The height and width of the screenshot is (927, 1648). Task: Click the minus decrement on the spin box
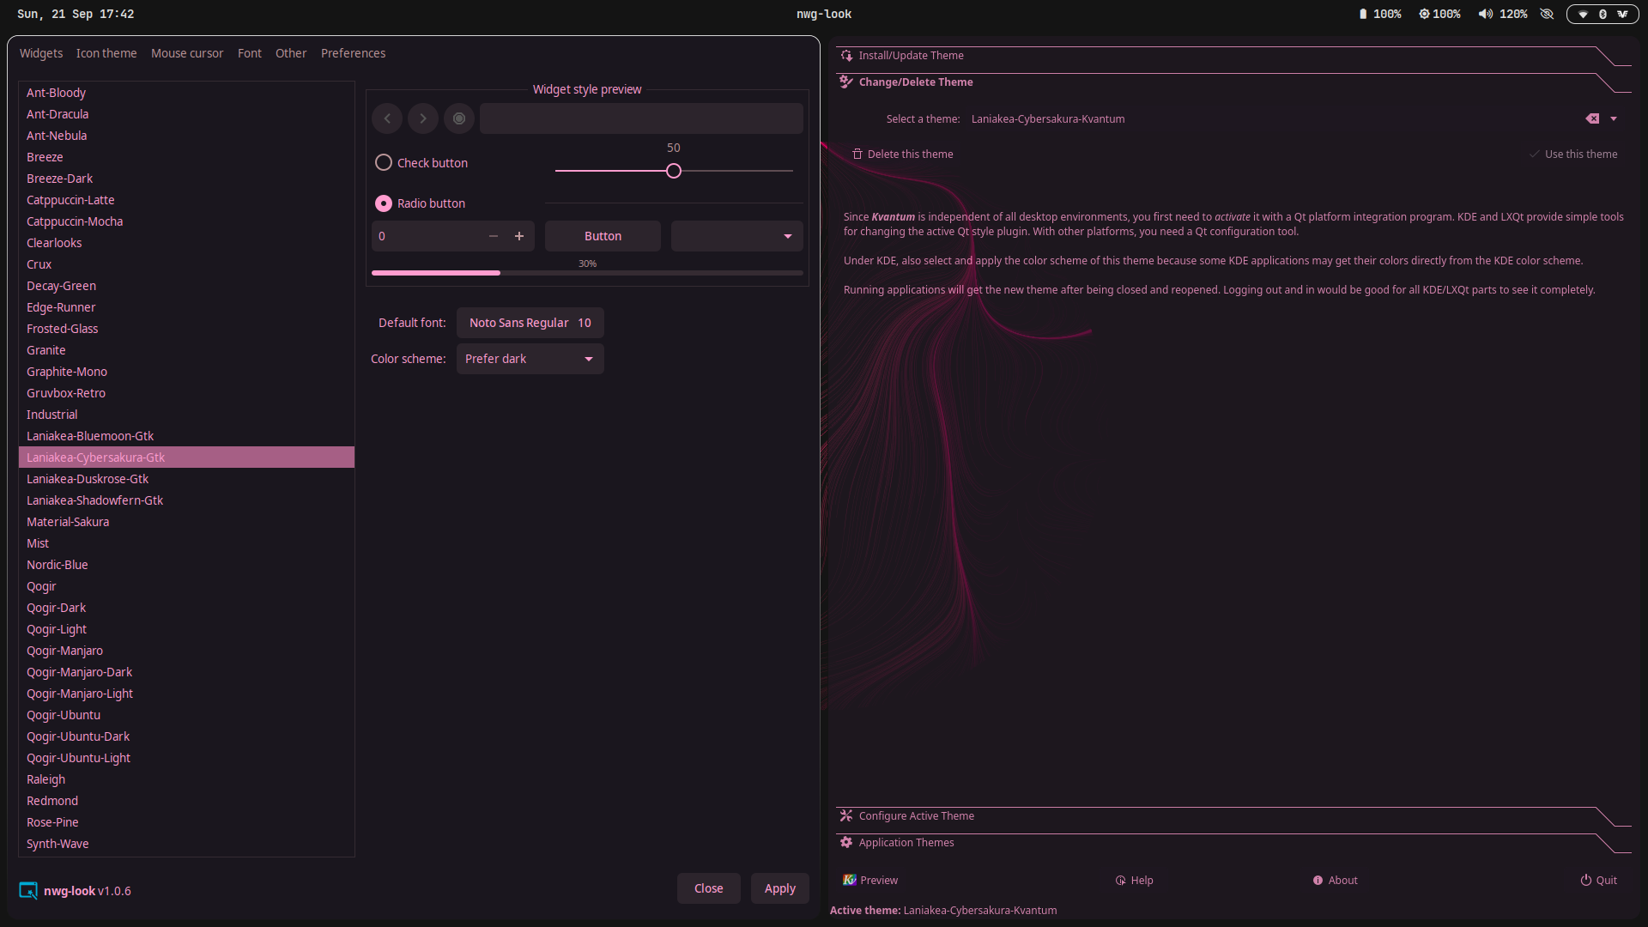coord(494,236)
